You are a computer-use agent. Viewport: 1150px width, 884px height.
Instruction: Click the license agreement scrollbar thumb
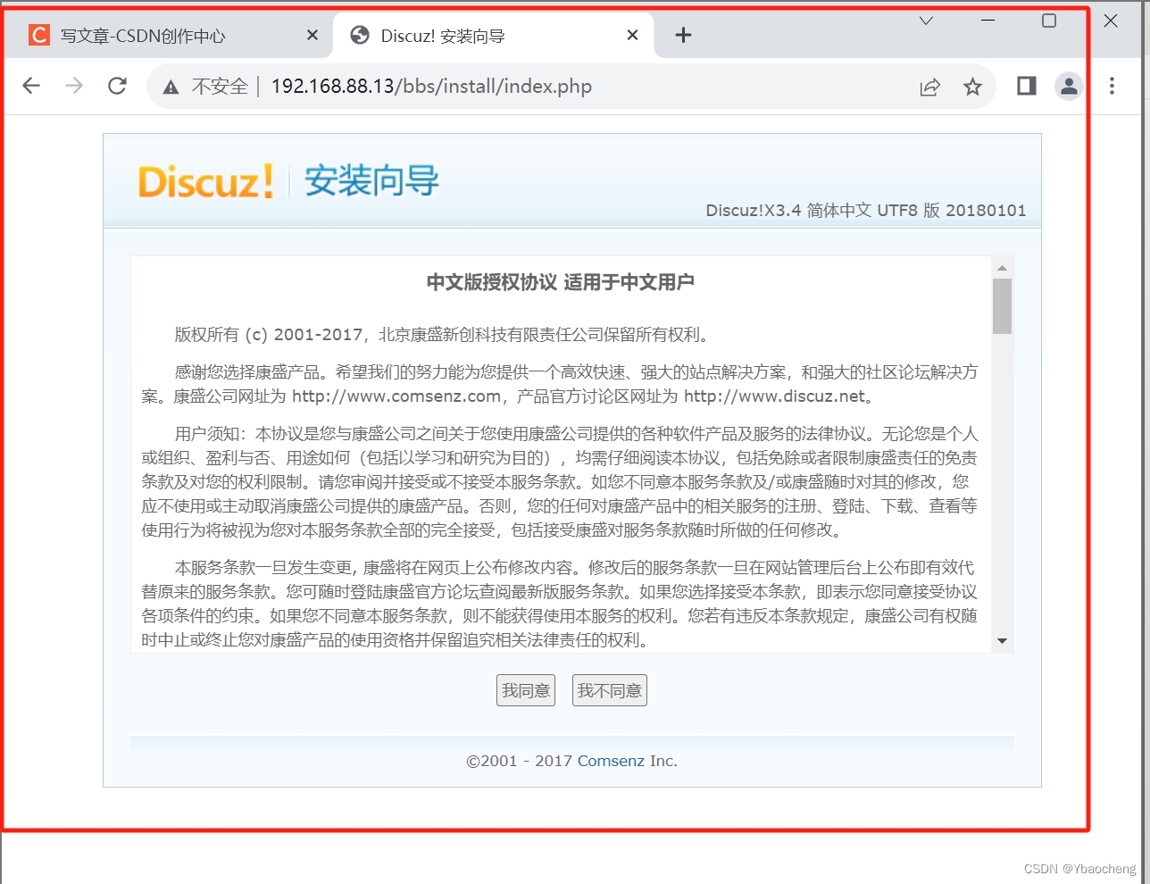tap(1002, 306)
